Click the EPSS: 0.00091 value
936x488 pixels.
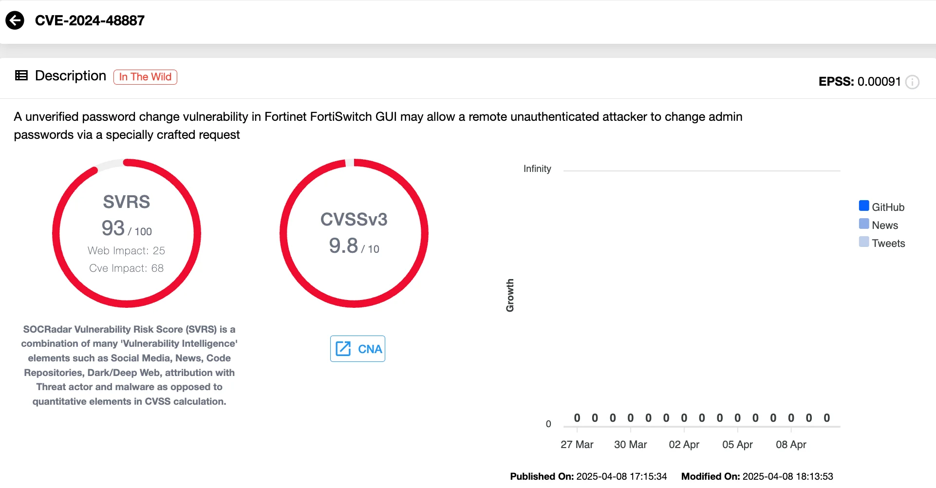[860, 81]
